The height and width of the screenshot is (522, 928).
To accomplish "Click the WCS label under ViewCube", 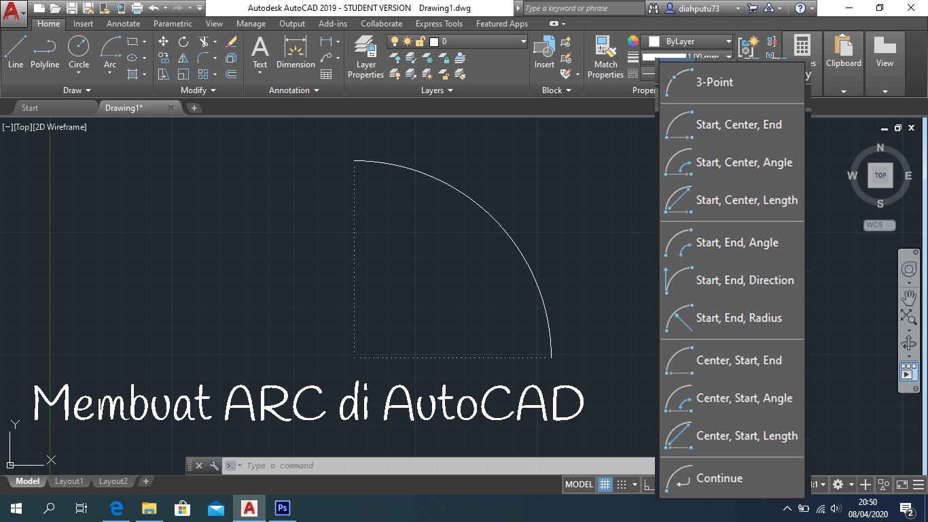I will click(x=880, y=225).
